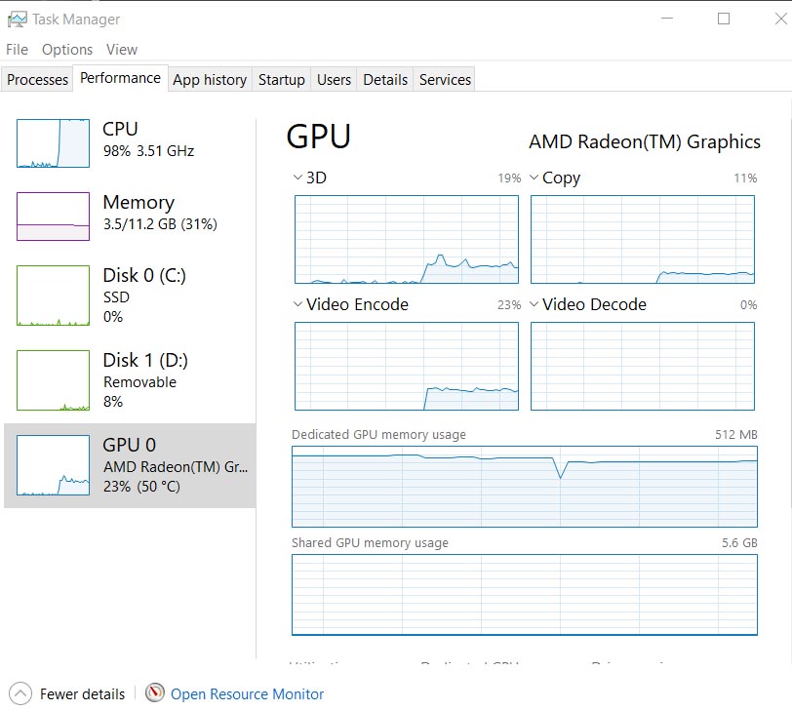Click the Copy engine usage graph

click(x=643, y=239)
